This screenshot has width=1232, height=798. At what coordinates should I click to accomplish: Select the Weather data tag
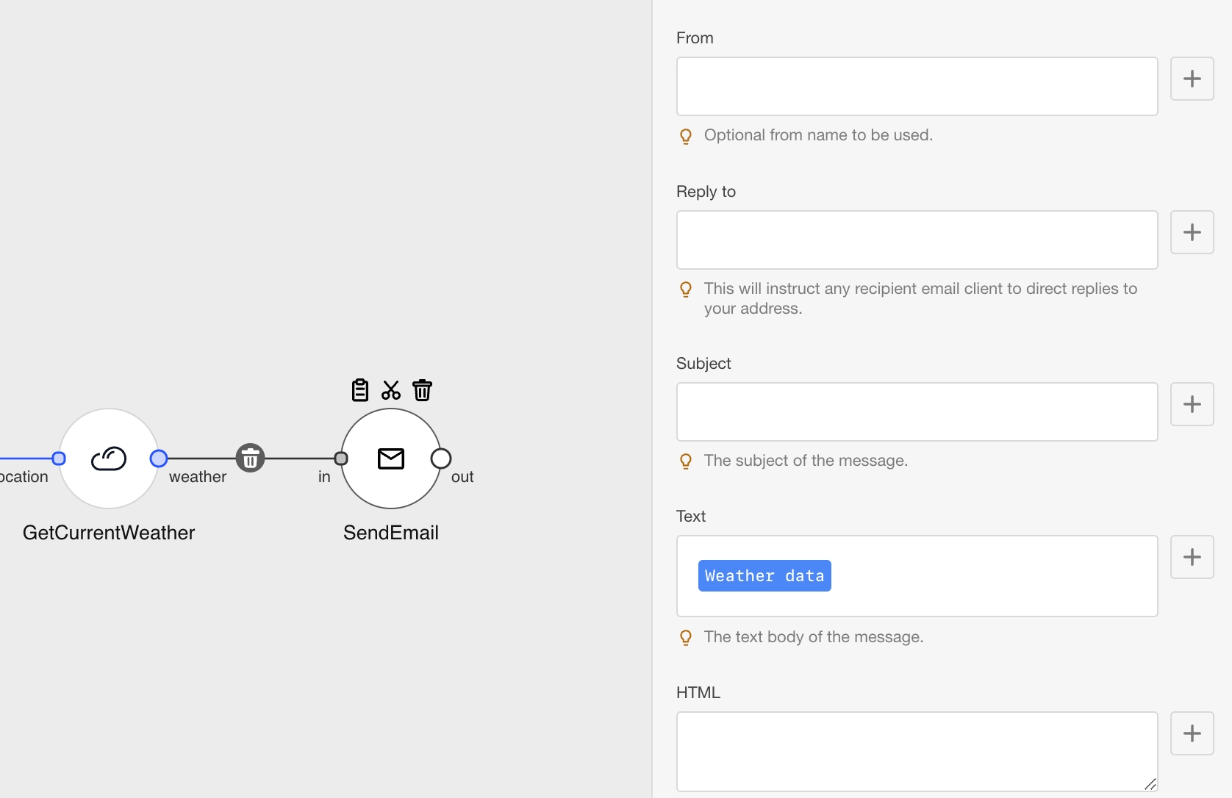[764, 576]
